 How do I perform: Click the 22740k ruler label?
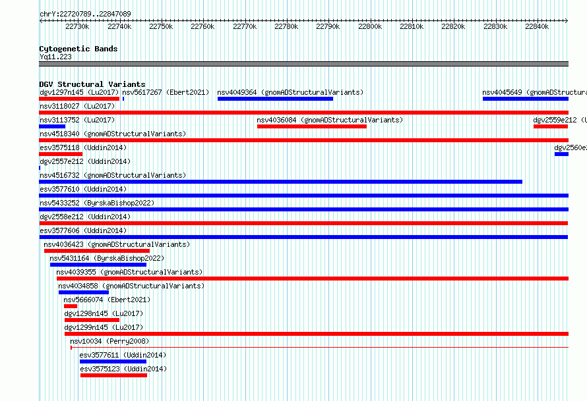point(119,26)
